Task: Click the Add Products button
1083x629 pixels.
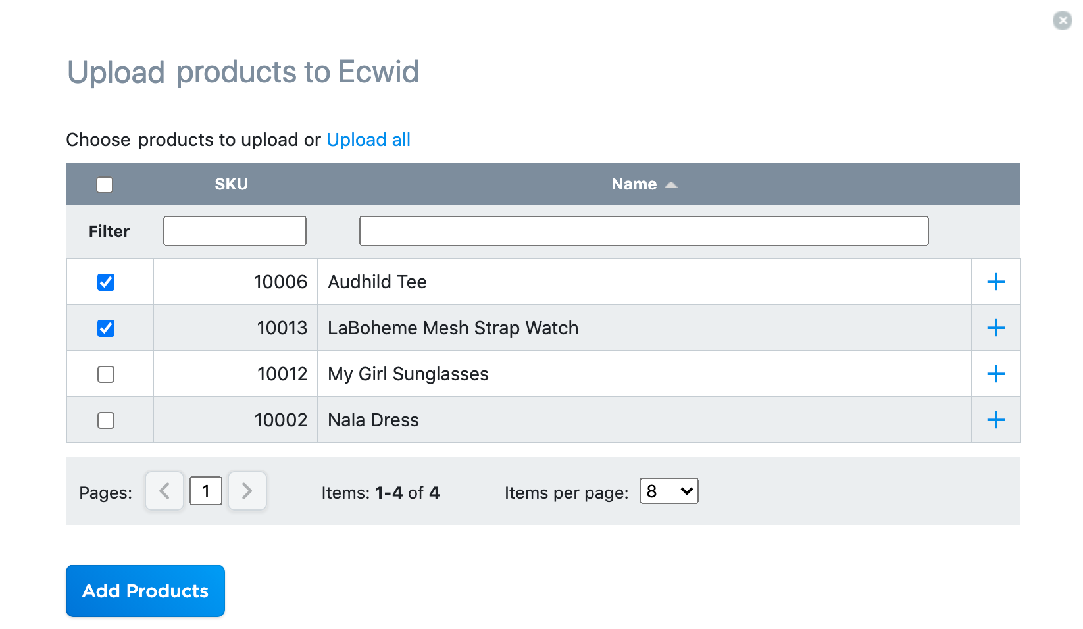Action: pyautogui.click(x=145, y=591)
